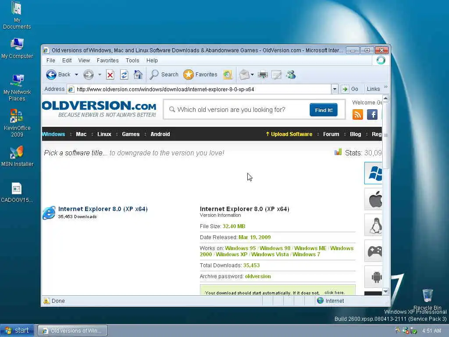Open the Forum link
Image resolution: width=449 pixels, height=337 pixels.
[331, 134]
